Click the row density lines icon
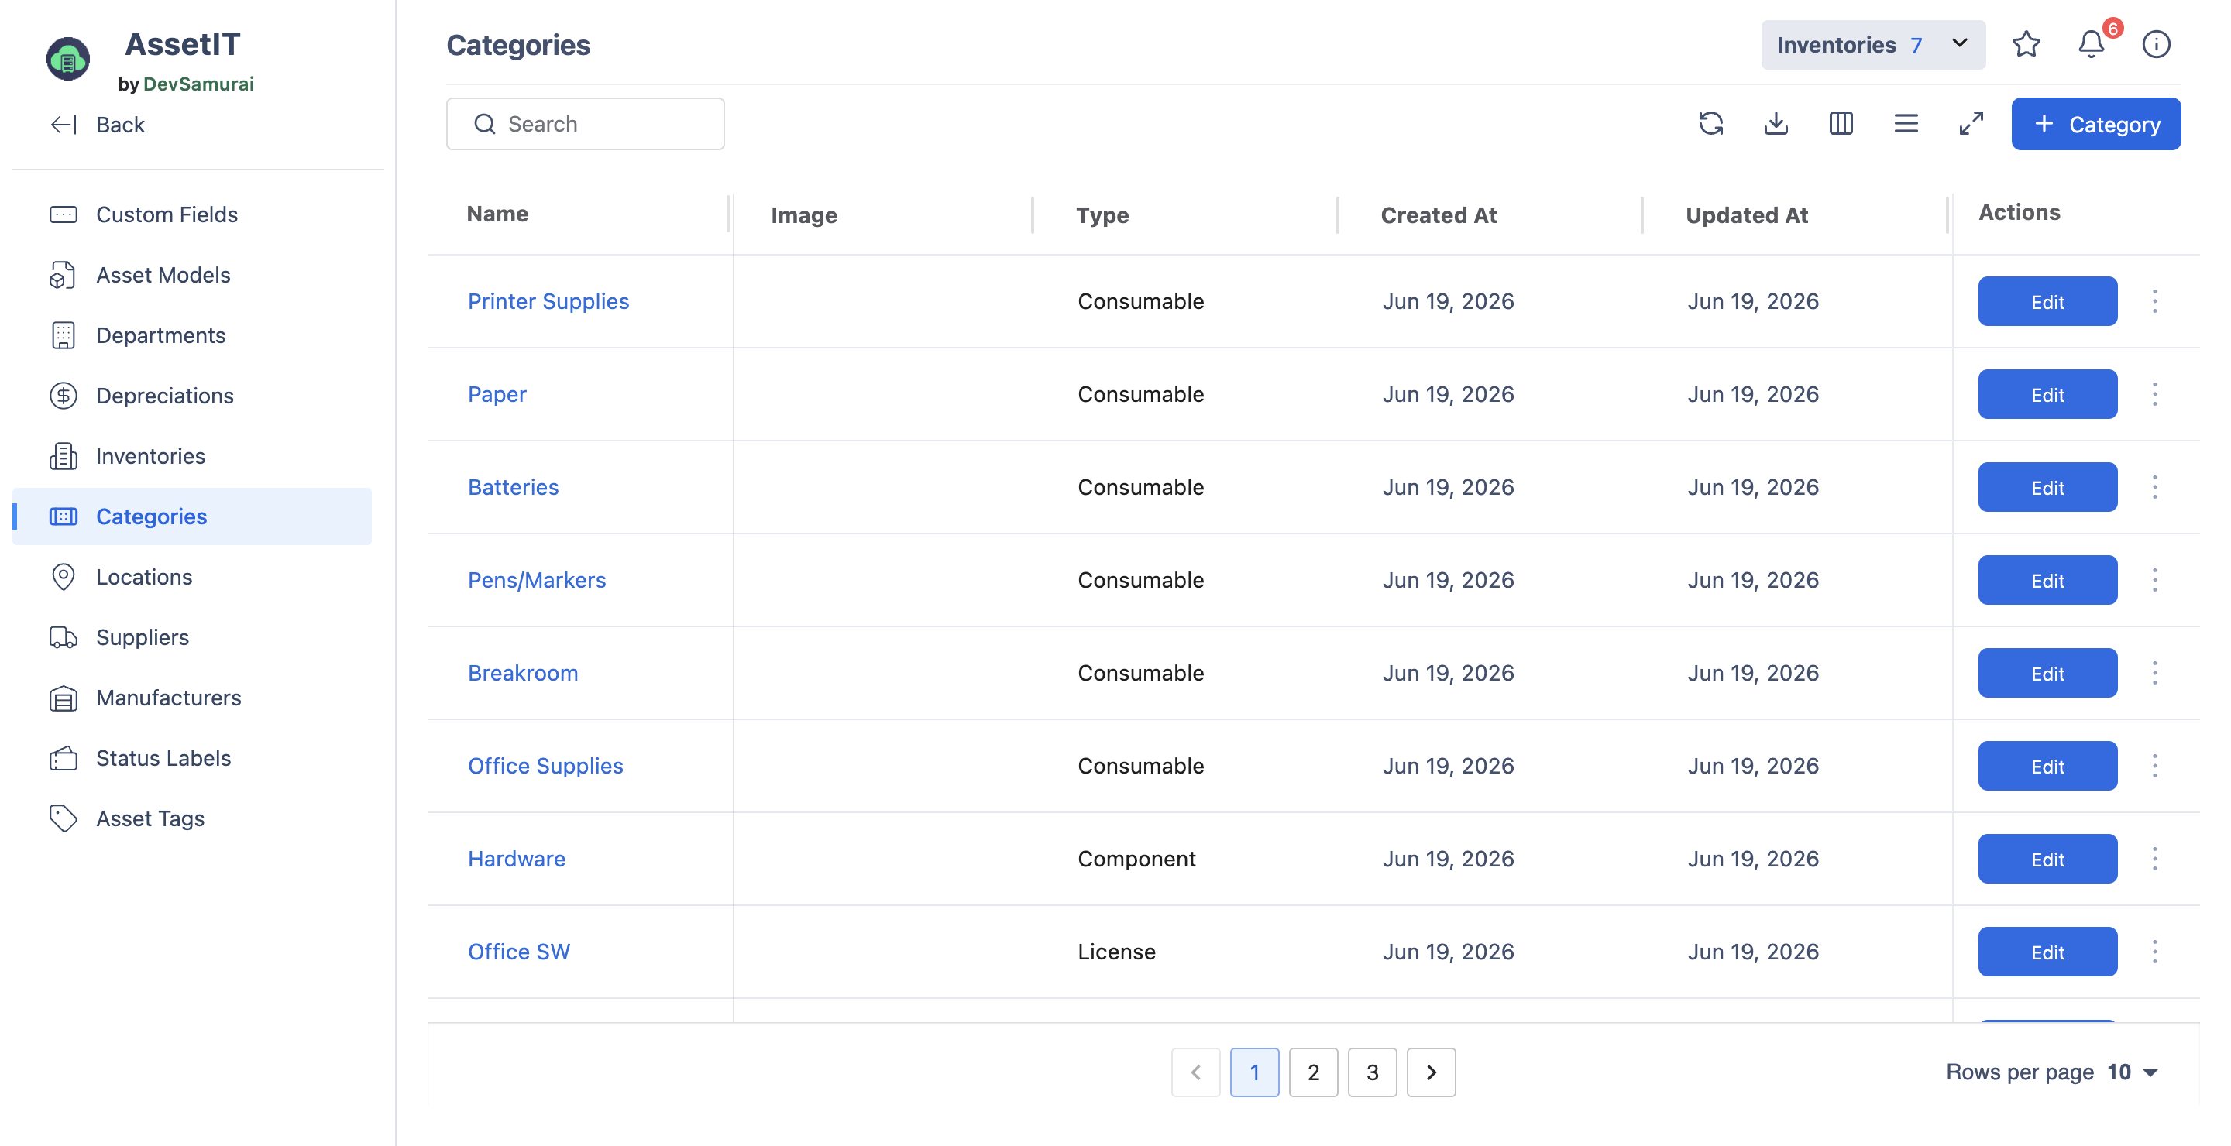 1906,124
